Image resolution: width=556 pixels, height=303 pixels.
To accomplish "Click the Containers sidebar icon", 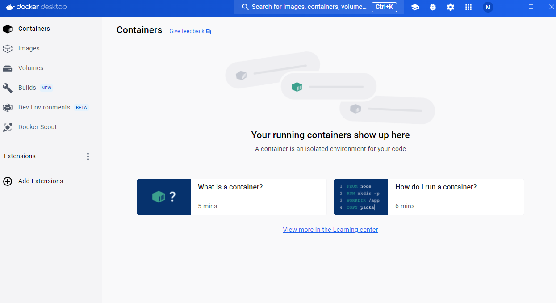I will [x=8, y=29].
